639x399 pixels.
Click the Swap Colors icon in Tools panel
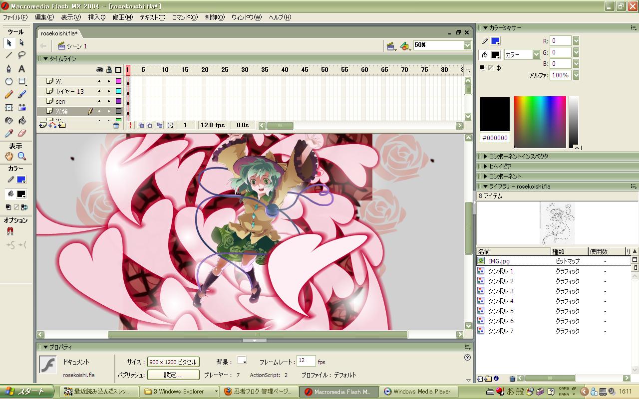tap(24, 207)
